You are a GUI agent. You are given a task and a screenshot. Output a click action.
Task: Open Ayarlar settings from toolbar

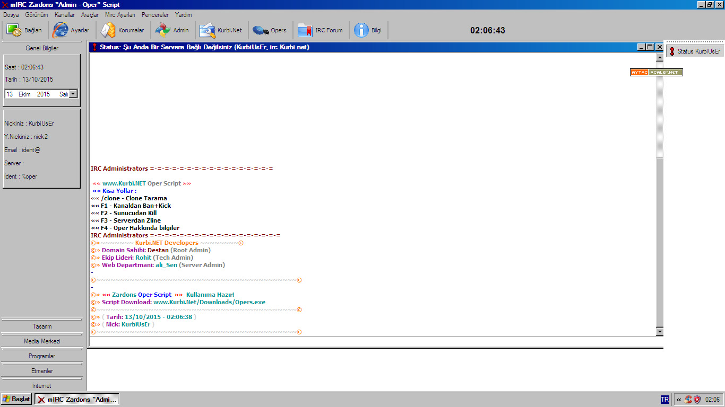[x=71, y=30]
